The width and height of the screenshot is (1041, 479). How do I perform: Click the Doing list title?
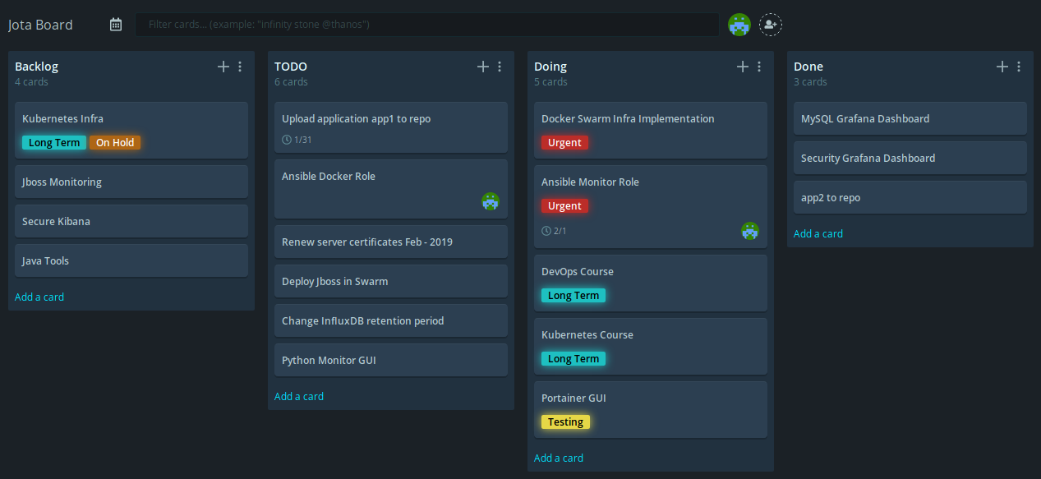coord(550,67)
